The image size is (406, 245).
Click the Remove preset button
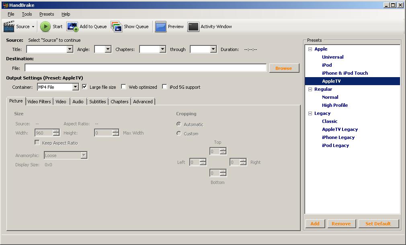click(x=341, y=224)
